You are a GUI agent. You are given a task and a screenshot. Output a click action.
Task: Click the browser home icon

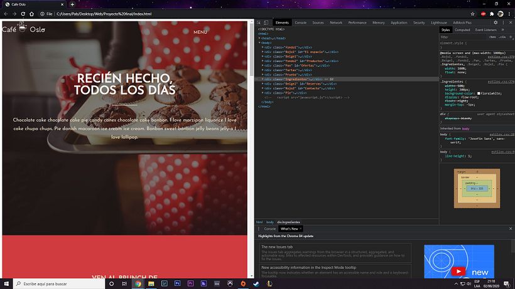31,14
